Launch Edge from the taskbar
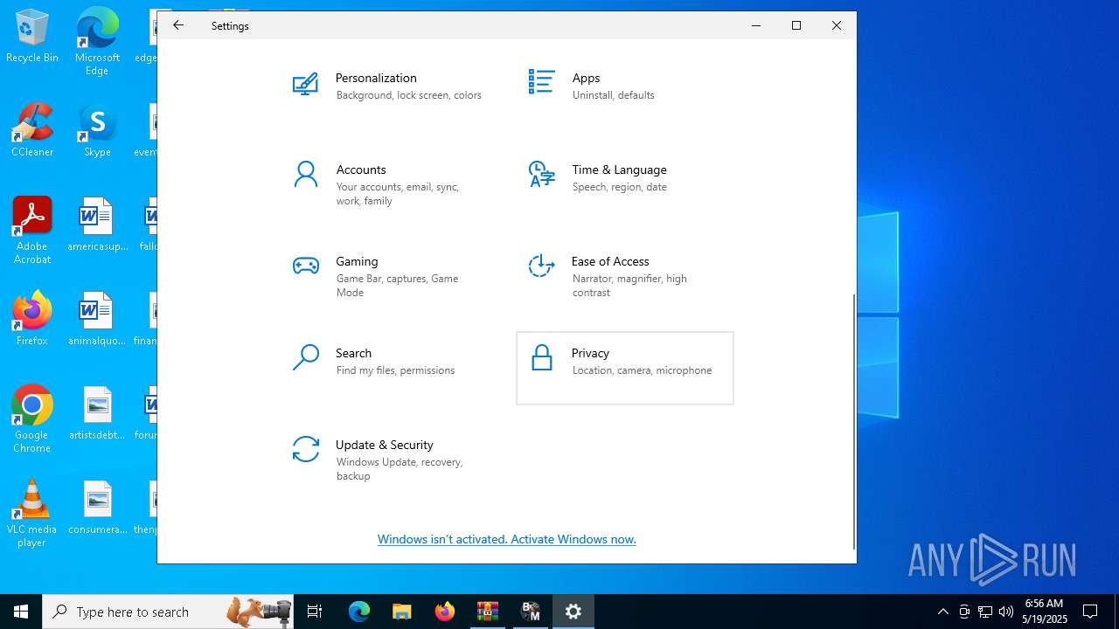1119x629 pixels. (x=359, y=612)
